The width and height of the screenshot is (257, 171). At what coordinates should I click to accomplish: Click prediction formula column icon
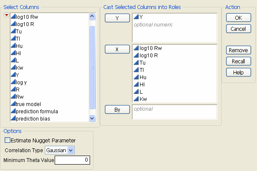[x=12, y=111]
